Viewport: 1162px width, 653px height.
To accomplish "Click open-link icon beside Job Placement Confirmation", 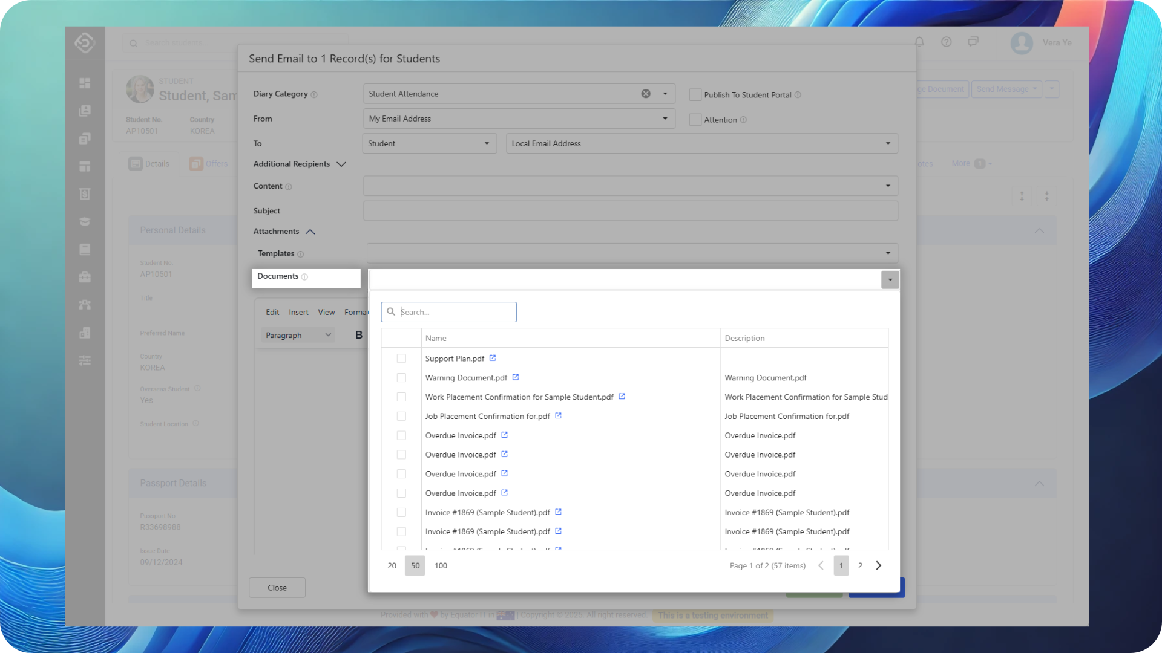I will click(558, 415).
